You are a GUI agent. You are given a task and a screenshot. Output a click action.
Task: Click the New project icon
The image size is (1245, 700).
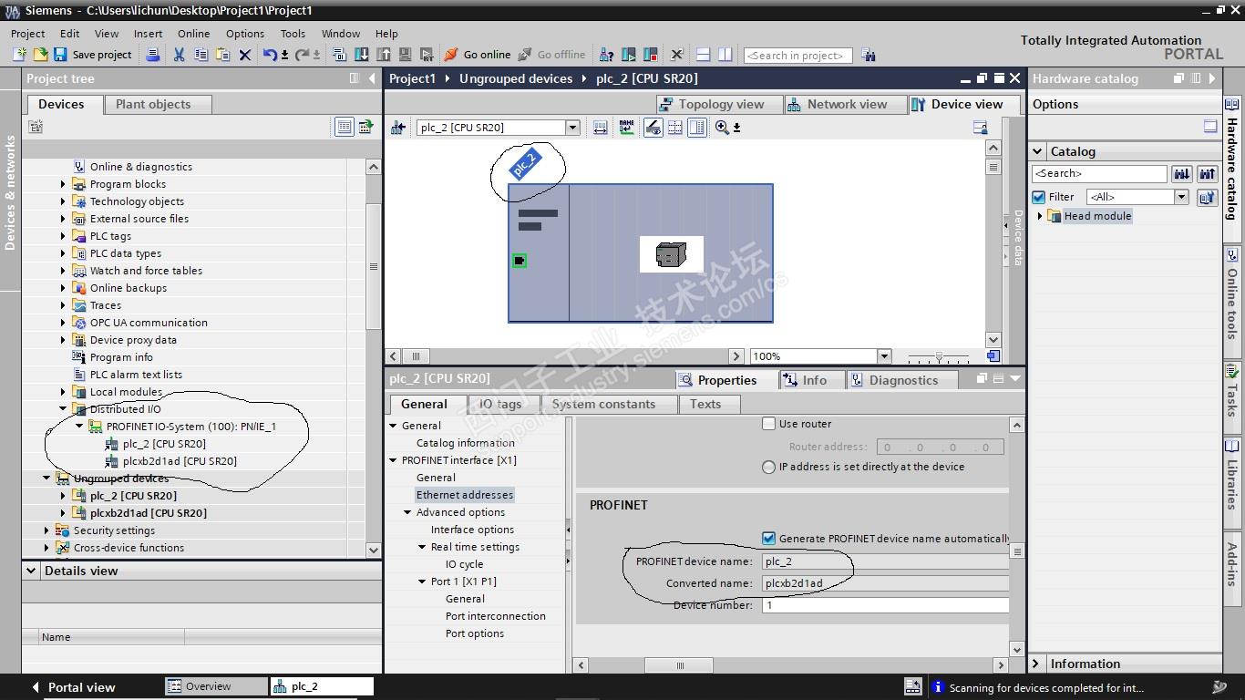click(20, 55)
